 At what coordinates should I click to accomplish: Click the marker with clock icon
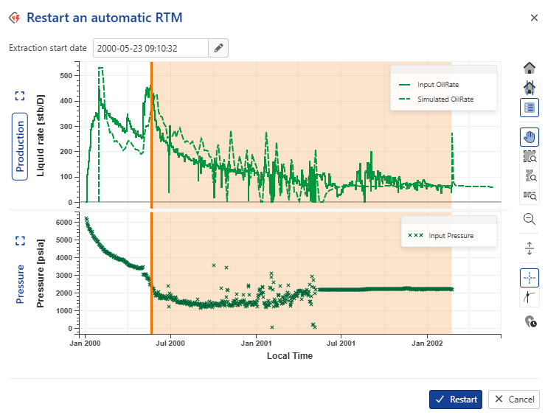pyautogui.click(x=530, y=321)
